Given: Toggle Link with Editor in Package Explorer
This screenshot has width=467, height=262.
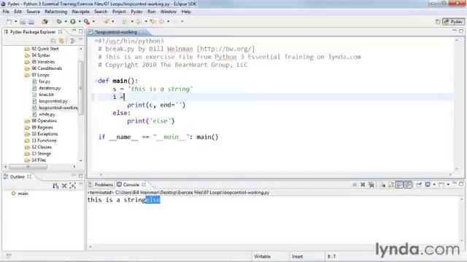Looking at the screenshot, I should click(x=61, y=41).
